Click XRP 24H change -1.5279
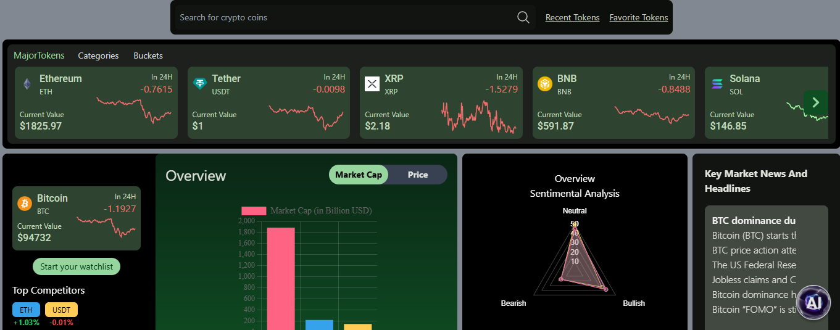Image resolution: width=840 pixels, height=330 pixels. 501,89
